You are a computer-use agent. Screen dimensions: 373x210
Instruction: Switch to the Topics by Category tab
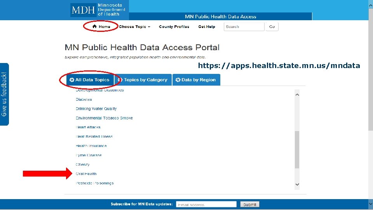click(x=143, y=80)
